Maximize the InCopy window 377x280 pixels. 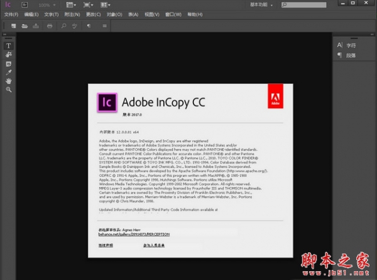[352, 3]
